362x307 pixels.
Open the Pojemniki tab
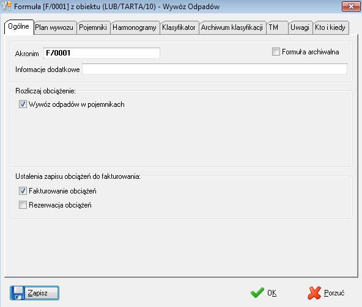point(93,27)
